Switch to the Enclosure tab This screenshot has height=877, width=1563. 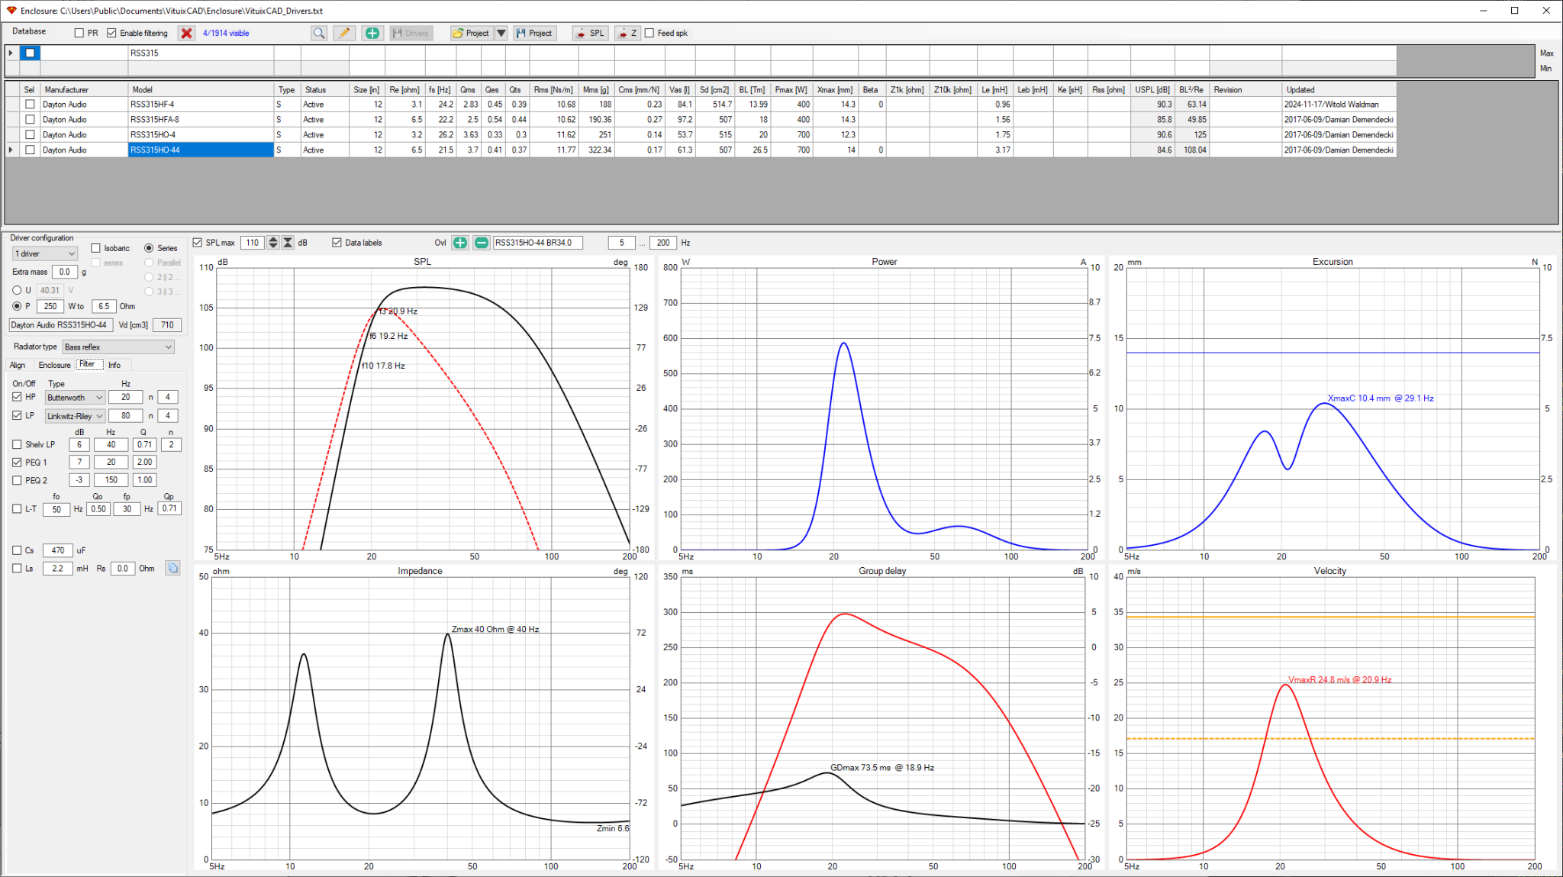(54, 365)
